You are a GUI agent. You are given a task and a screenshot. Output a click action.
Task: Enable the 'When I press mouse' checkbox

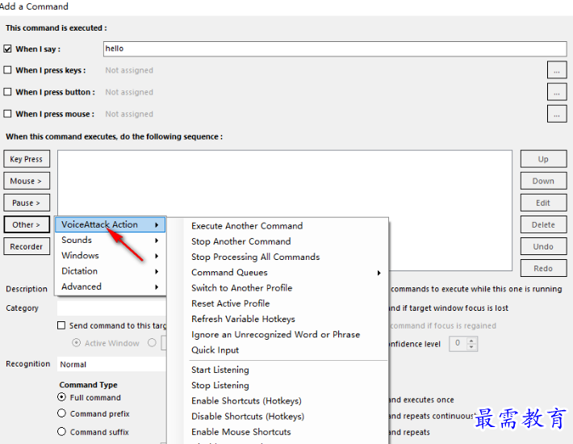coord(7,114)
